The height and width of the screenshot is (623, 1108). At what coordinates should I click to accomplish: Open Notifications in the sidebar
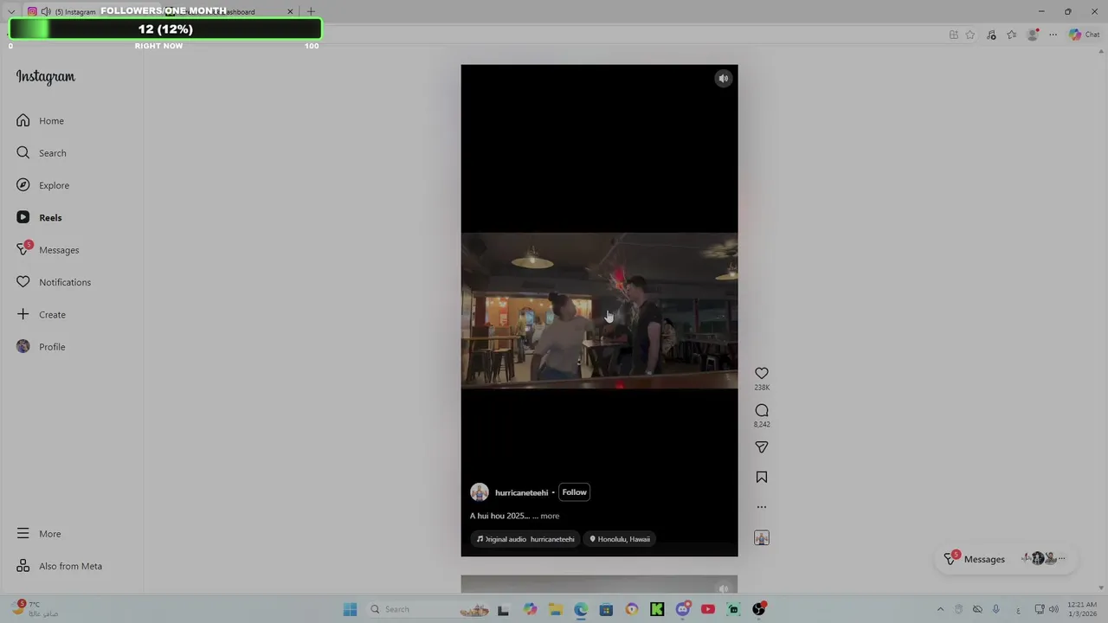(53, 282)
